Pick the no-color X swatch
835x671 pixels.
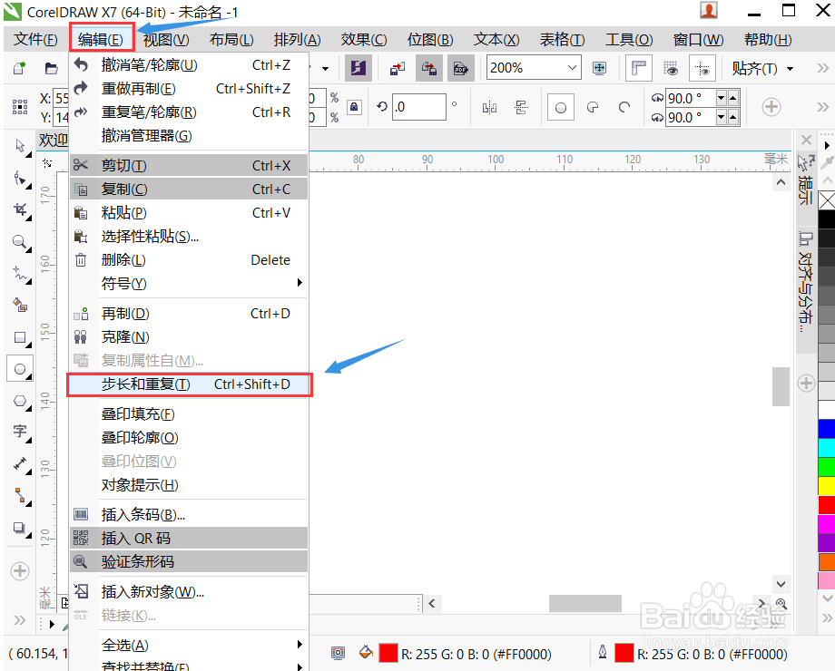827,200
